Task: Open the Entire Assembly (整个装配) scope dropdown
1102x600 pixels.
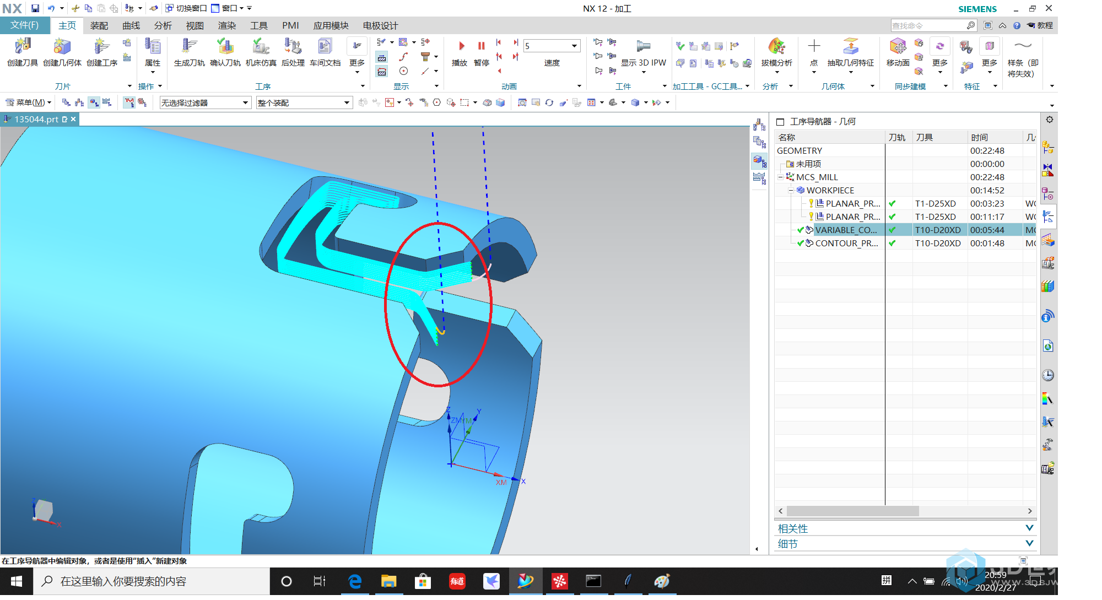Action: 347,103
